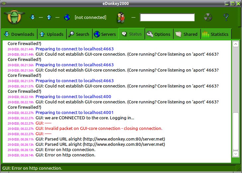Click the scrollbar up arrow
The width and height of the screenshot is (242, 173).
pyautogui.click(x=235, y=44)
